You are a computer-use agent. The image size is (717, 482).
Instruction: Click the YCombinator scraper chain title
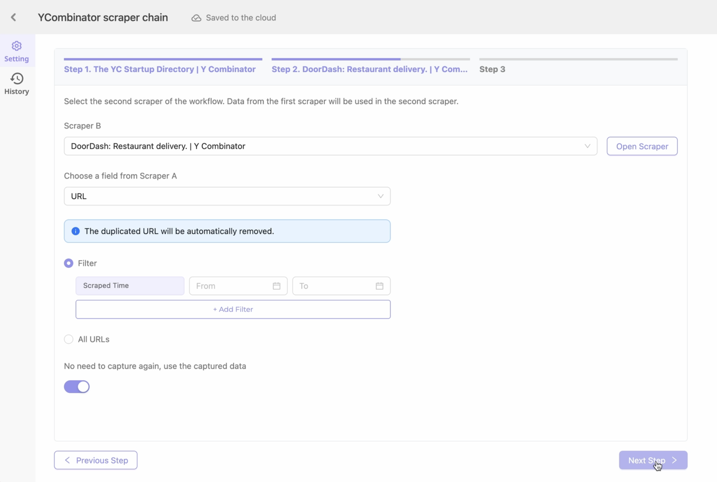click(103, 17)
